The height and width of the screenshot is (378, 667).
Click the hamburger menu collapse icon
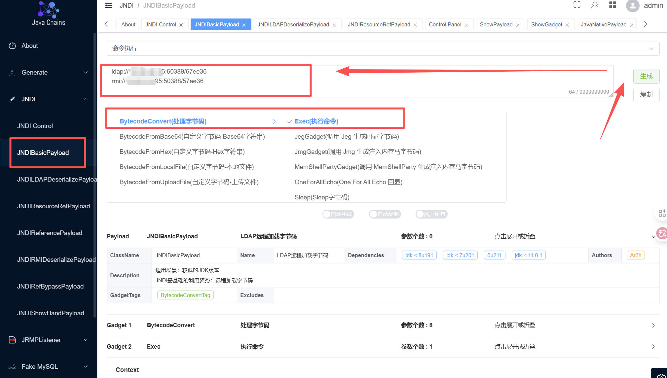coord(108,6)
